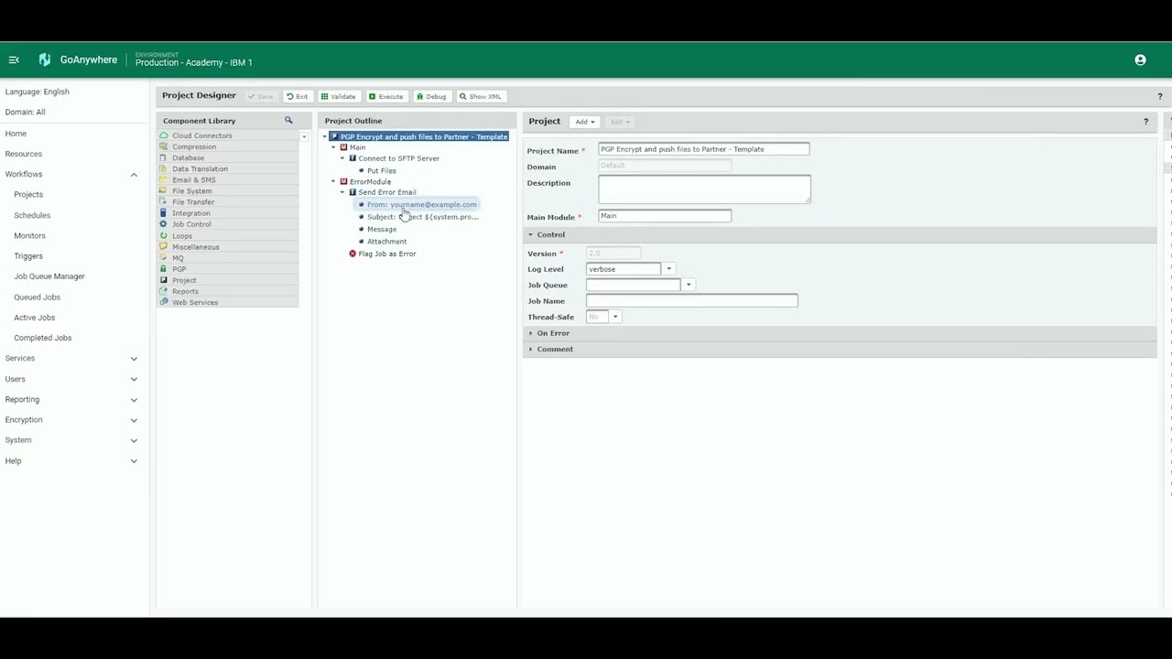The width and height of the screenshot is (1172, 659).
Task: Click the Loops component icon
Action: (x=164, y=235)
